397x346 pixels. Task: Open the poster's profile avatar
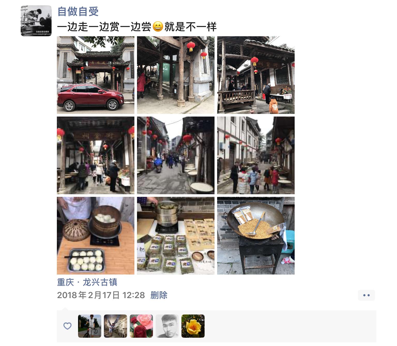[x=36, y=21]
